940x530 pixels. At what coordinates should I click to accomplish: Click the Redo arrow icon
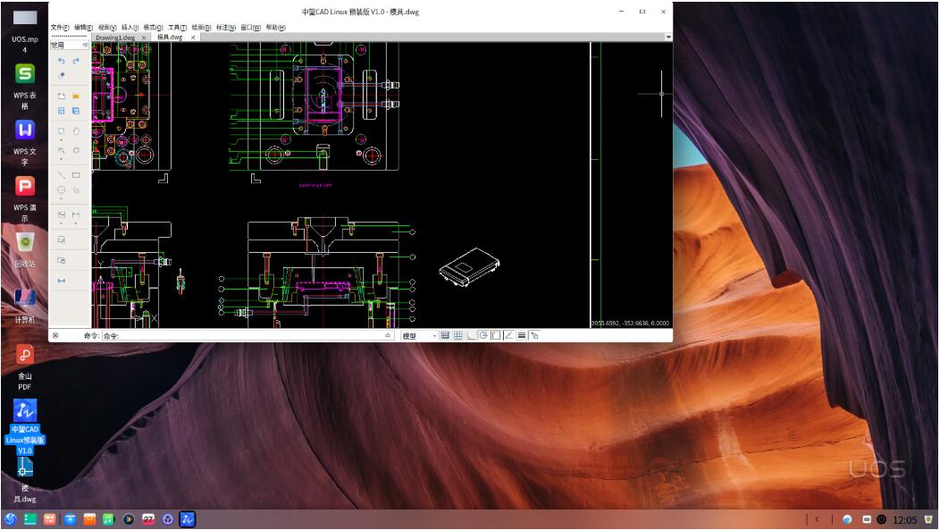coord(76,61)
